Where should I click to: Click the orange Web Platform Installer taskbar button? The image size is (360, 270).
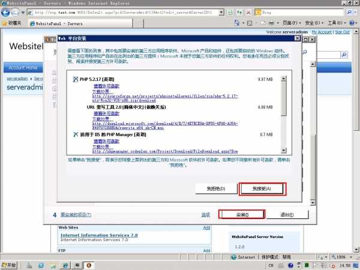tap(89, 265)
